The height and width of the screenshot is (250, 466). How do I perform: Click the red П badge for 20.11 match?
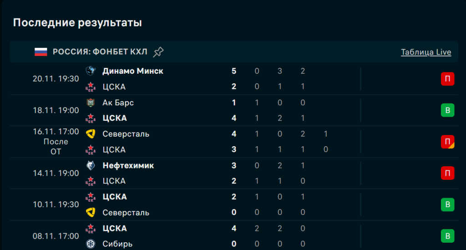(x=447, y=79)
